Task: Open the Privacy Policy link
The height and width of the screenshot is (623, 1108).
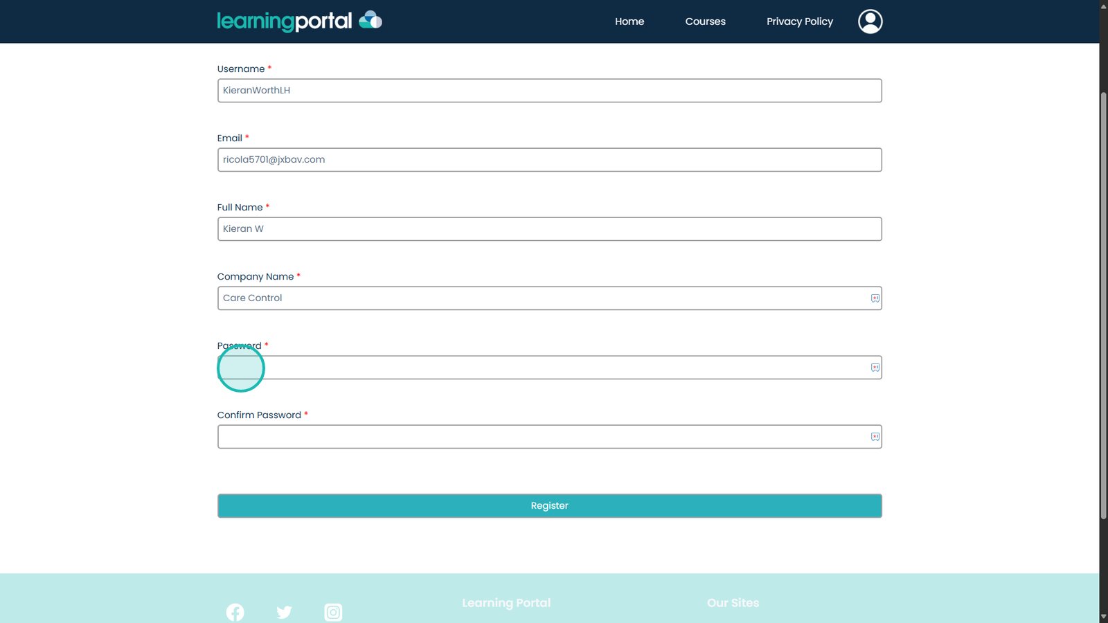Action: [799, 21]
